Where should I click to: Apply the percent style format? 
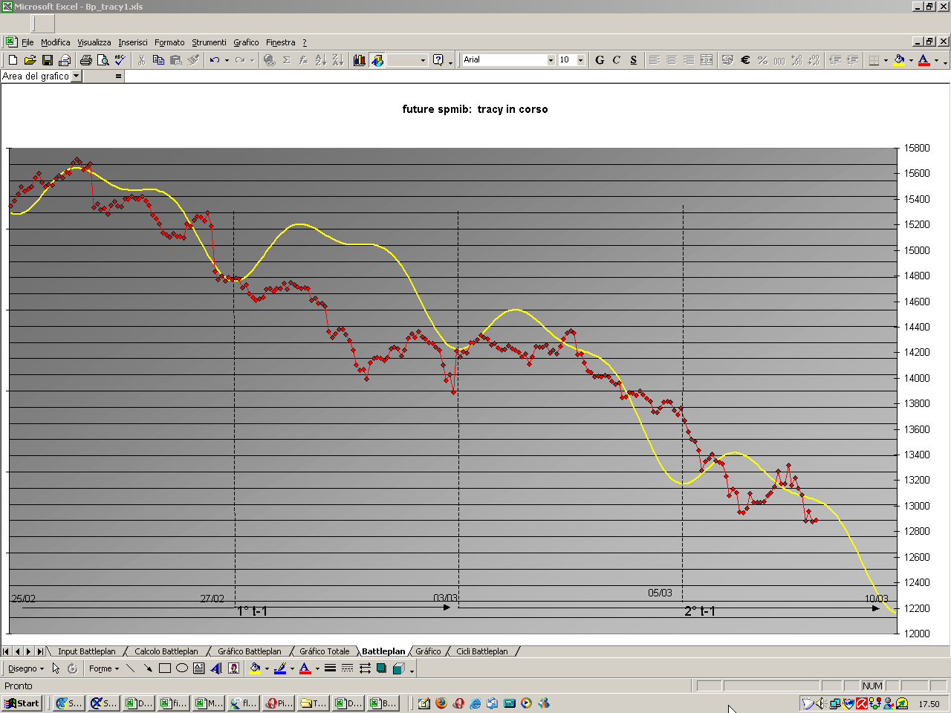coord(762,60)
